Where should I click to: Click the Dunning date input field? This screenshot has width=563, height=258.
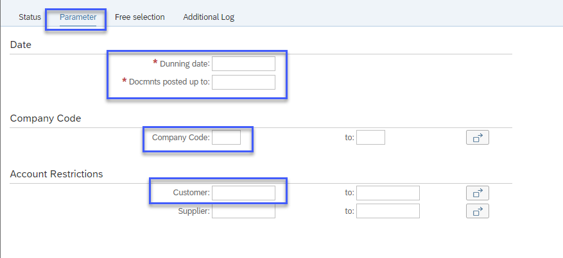tap(243, 63)
